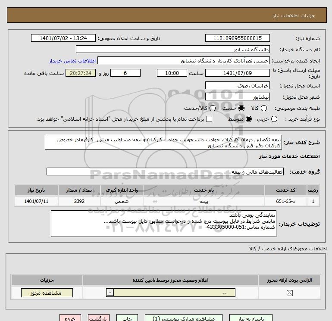332x321 pixels.
Task: Click announcement date field 1401/07/02 - 13:24
Action: tap(63, 38)
